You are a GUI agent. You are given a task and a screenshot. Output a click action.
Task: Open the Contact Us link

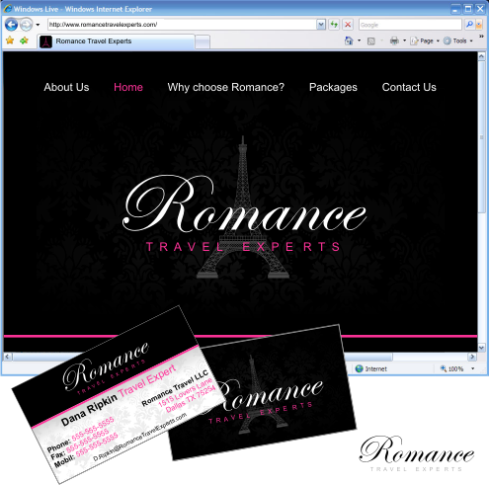point(409,87)
